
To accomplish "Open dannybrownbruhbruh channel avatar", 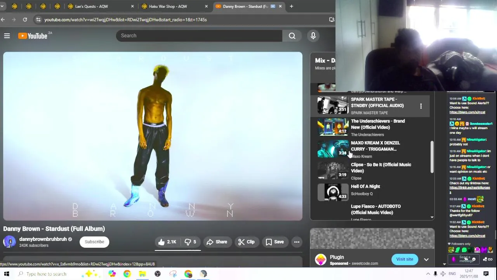I will [x=9, y=242].
